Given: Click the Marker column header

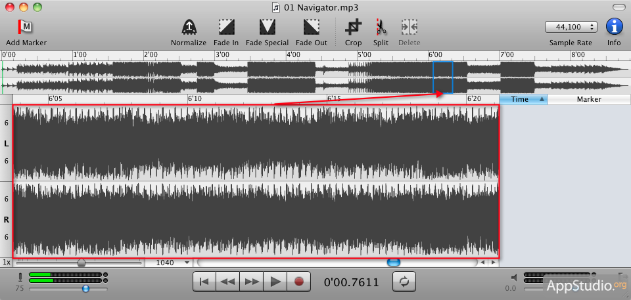Looking at the screenshot, I should click(x=589, y=99).
